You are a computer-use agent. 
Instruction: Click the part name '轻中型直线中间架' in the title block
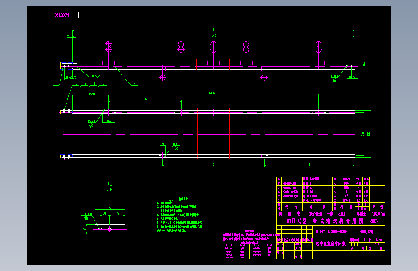[x=331, y=244]
